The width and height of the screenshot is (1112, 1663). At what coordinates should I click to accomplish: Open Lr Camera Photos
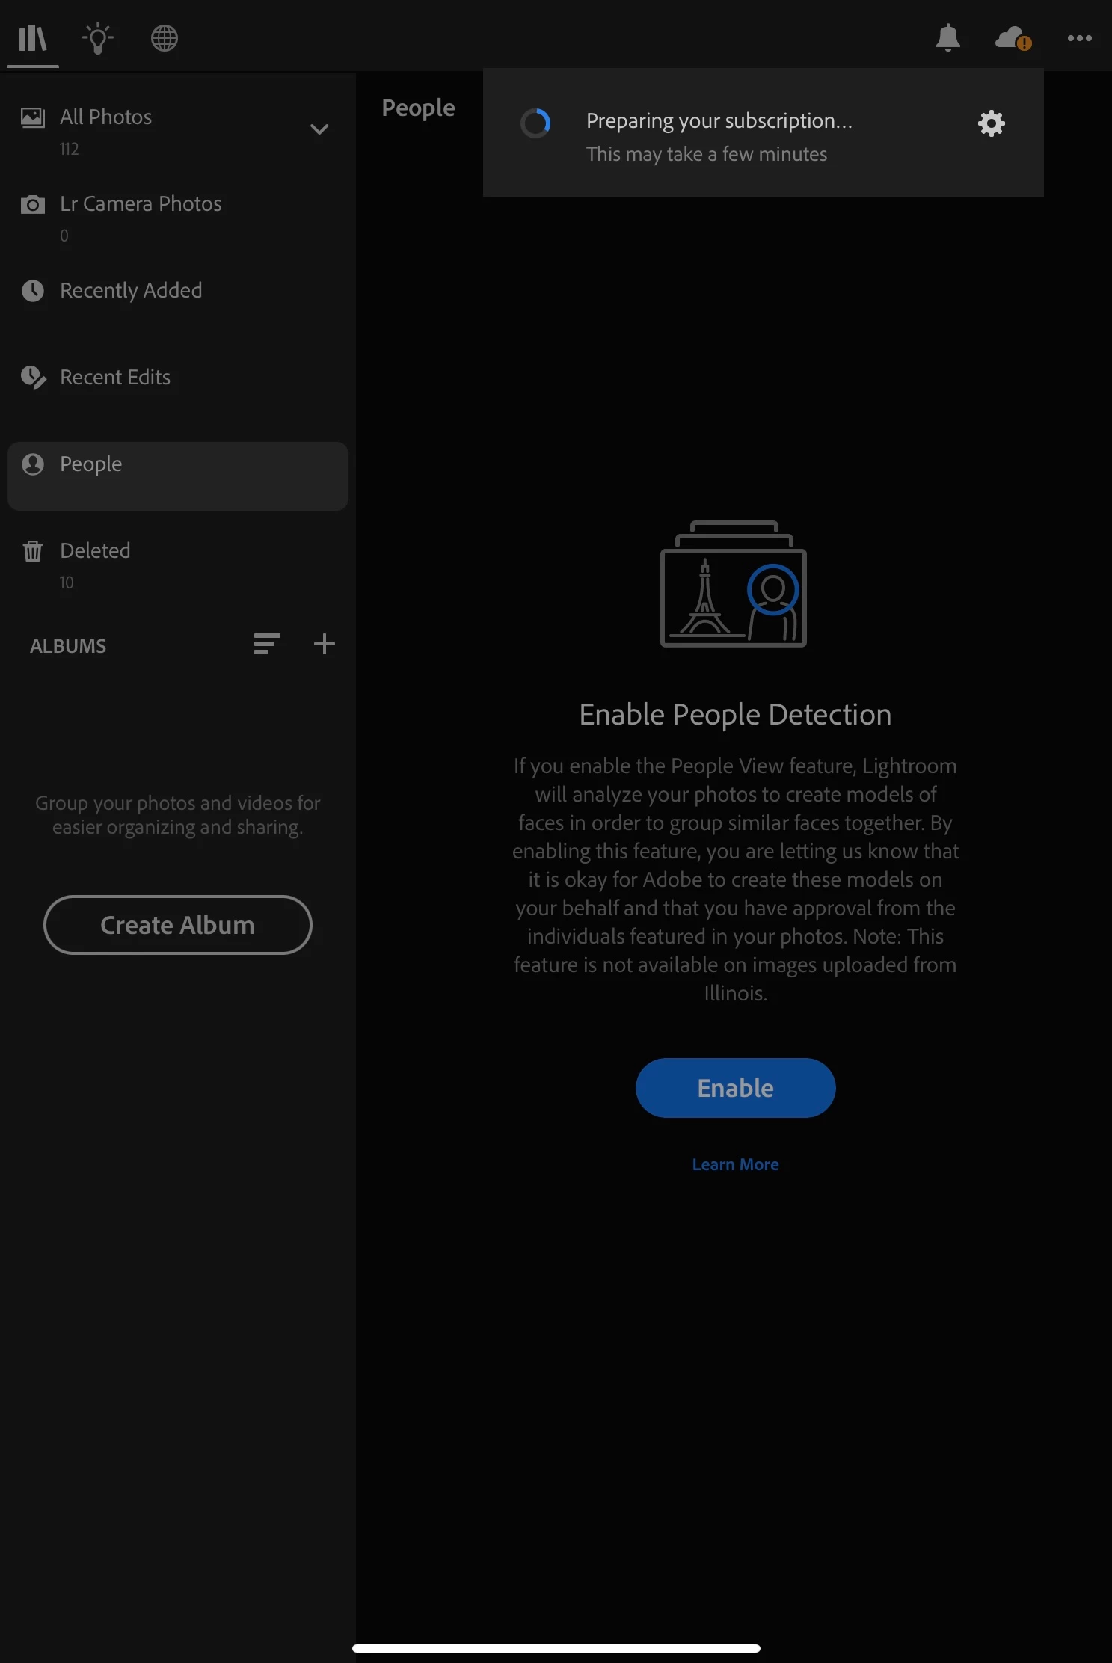[178, 218]
